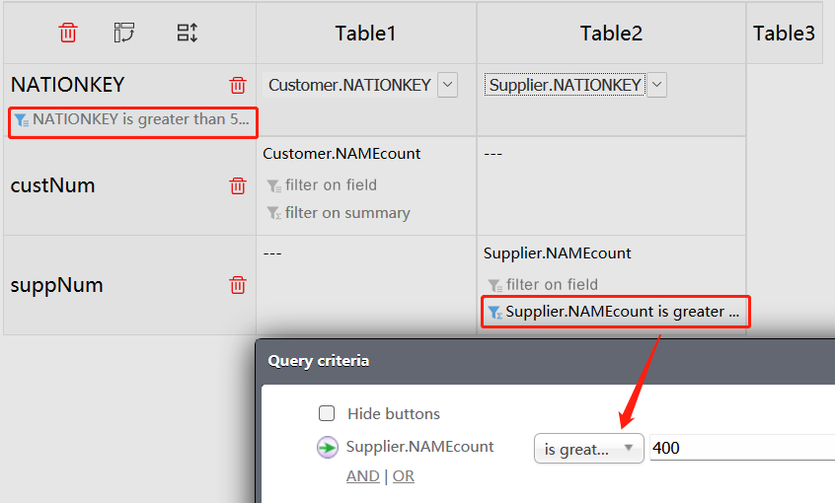Open the NATIONKEY is greater than filter
835x503 pixels.
click(x=134, y=120)
